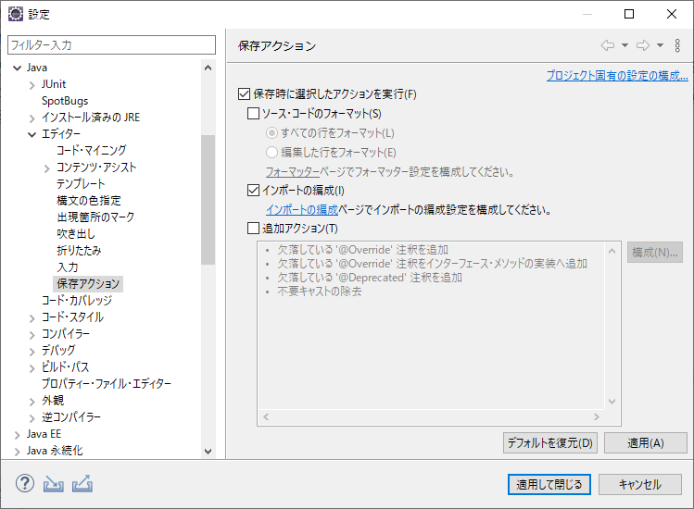Click the forward navigation arrow icon

pyautogui.click(x=643, y=45)
